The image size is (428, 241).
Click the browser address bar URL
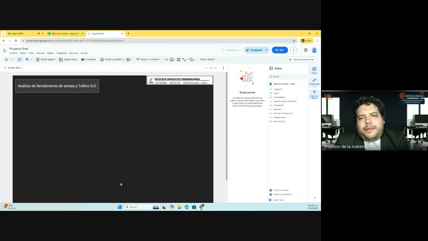(x=75, y=41)
